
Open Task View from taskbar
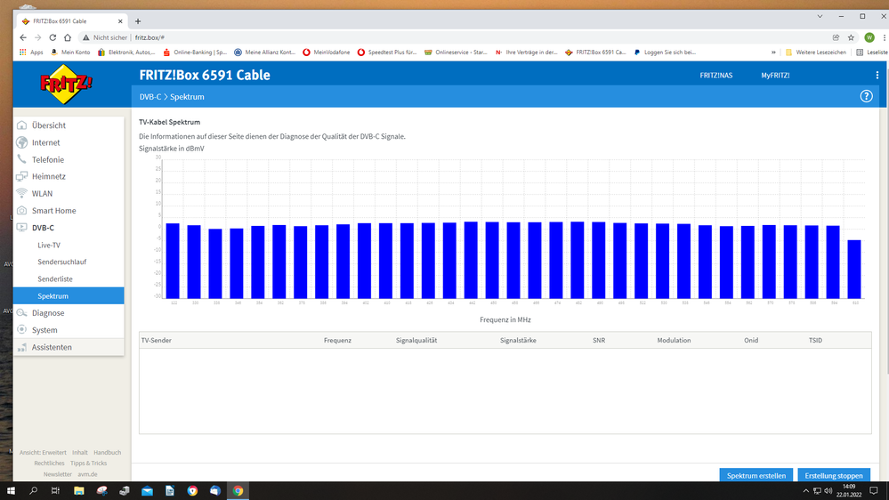(55, 491)
